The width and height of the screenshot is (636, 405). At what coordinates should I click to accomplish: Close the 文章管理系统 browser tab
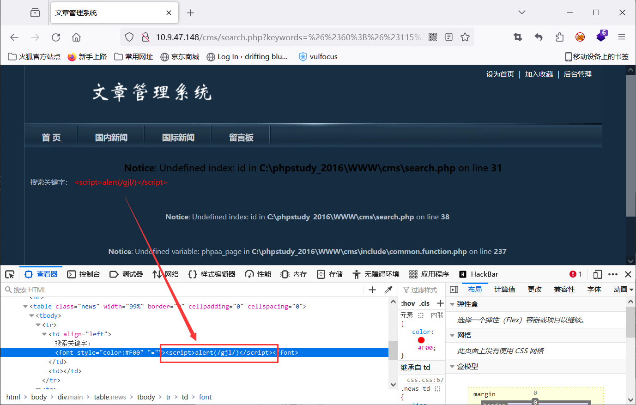169,13
